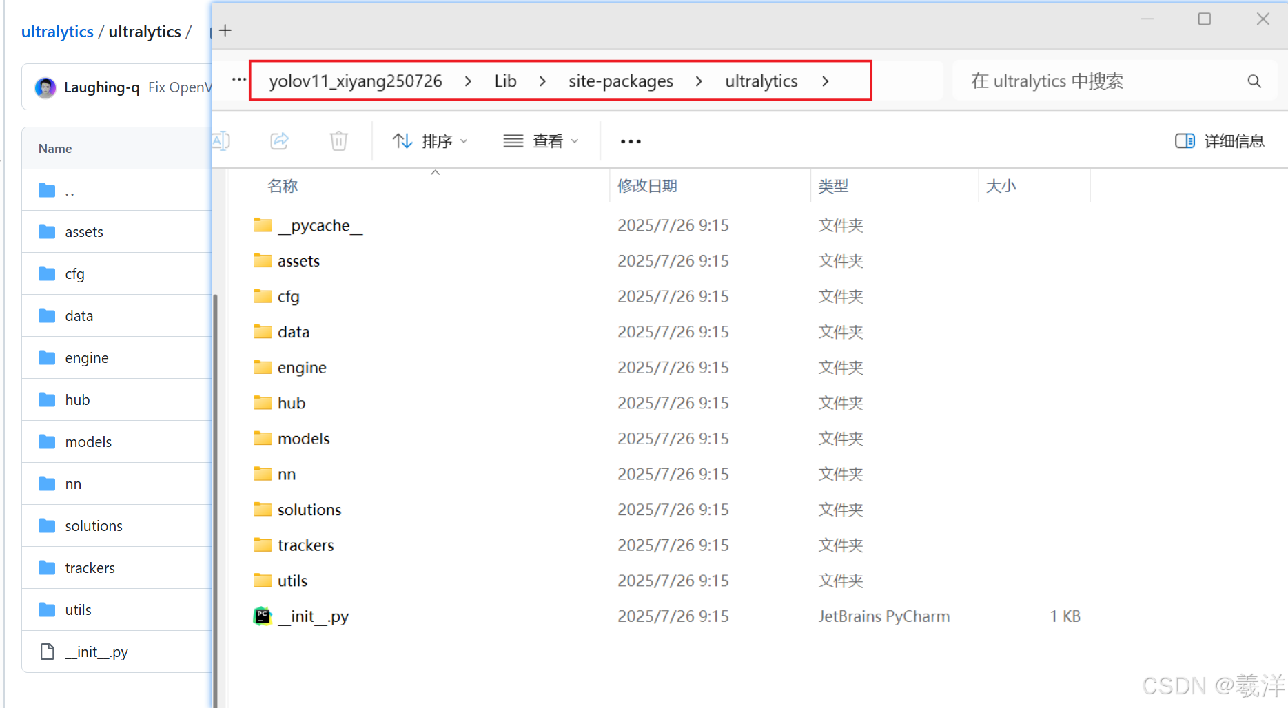The image size is (1288, 708).
Task: Click the Delete (trash) toolbar icon
Action: 338,140
